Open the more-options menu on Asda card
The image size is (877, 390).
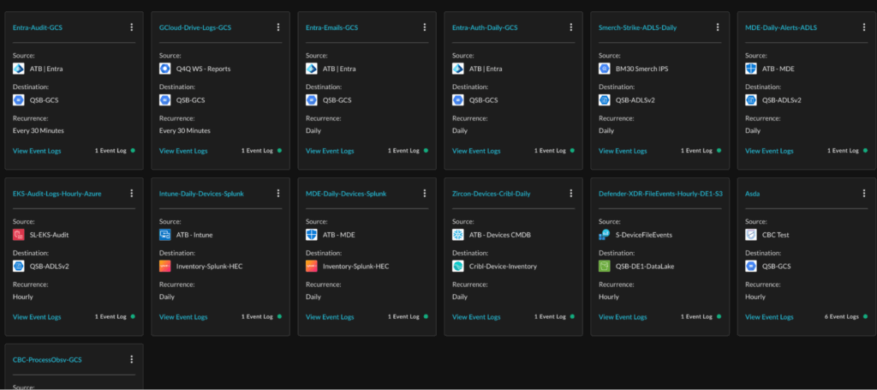coord(864,194)
